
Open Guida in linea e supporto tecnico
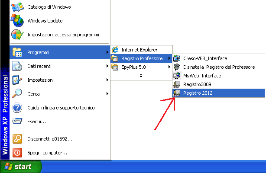point(61,108)
